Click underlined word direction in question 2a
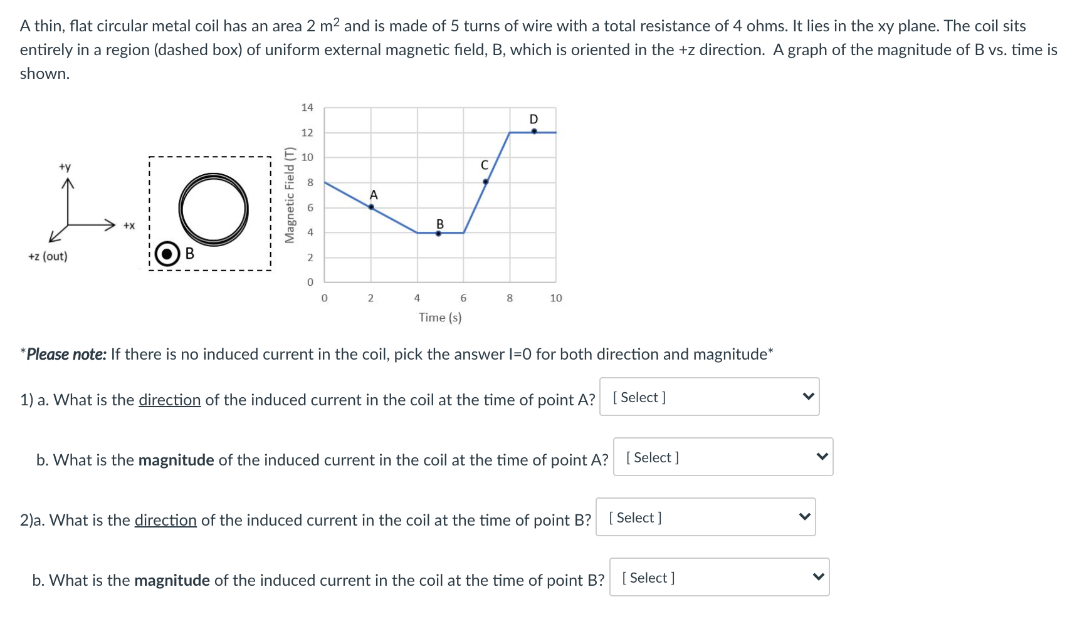Image resolution: width=1077 pixels, height=639 pixels. [165, 520]
